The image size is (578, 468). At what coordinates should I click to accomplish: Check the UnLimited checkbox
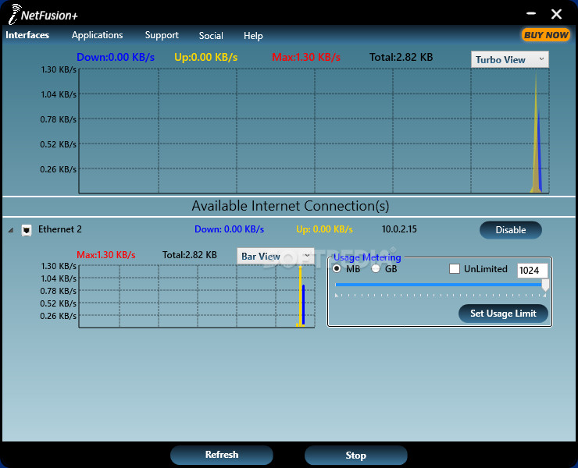(x=455, y=269)
